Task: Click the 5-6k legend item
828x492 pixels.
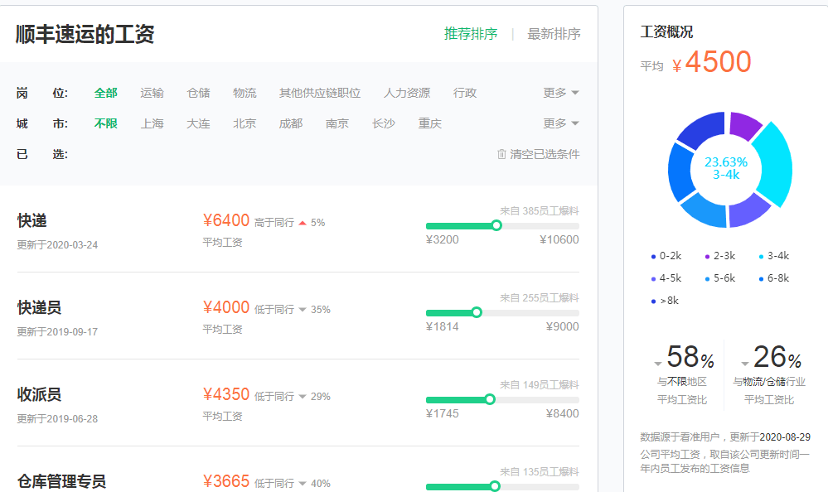Action: [720, 278]
